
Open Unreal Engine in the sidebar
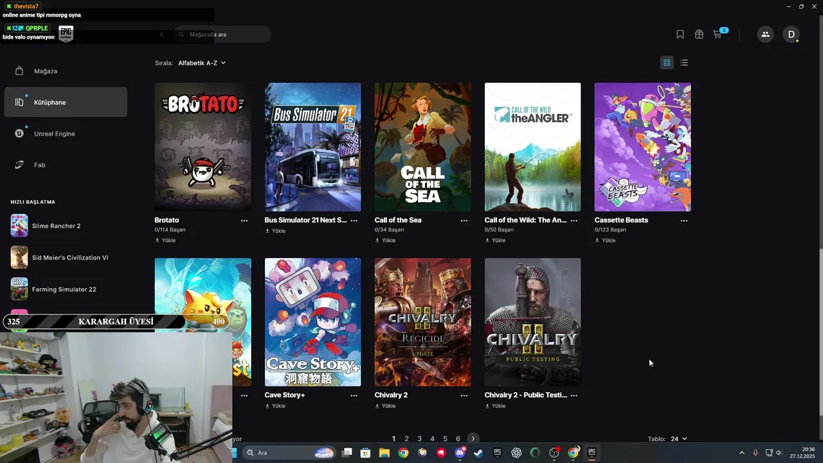(66, 134)
